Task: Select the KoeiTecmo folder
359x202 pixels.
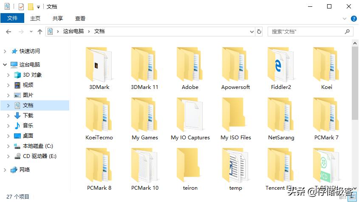Action: click(99, 119)
